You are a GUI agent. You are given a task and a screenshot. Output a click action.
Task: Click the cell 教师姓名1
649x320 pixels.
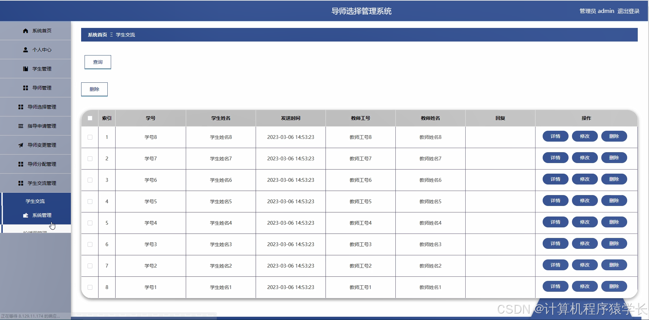[431, 287]
